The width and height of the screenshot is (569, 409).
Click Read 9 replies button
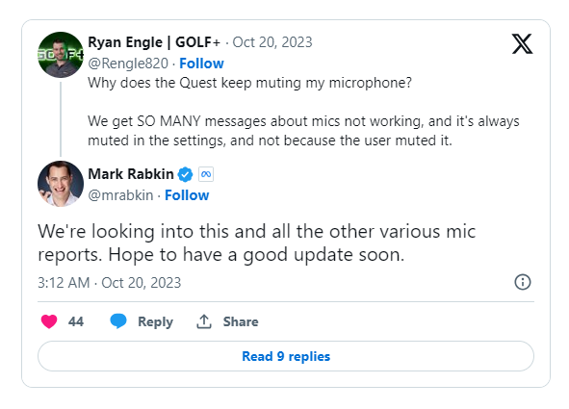click(286, 356)
